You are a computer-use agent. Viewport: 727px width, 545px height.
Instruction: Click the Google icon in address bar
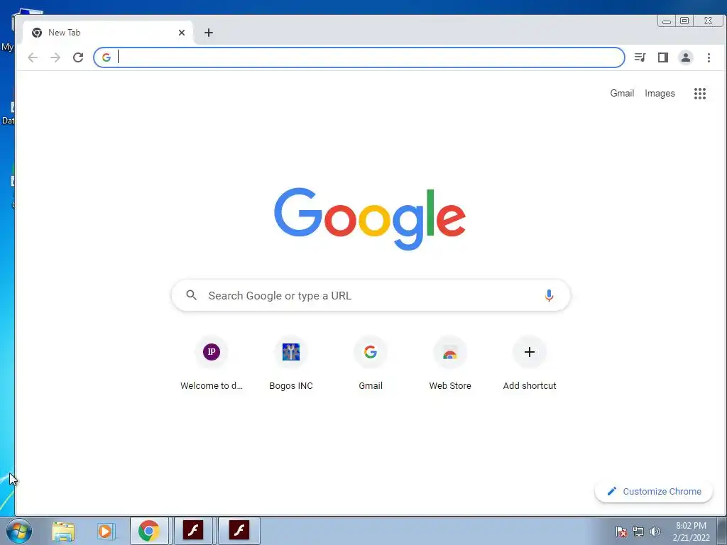click(106, 57)
